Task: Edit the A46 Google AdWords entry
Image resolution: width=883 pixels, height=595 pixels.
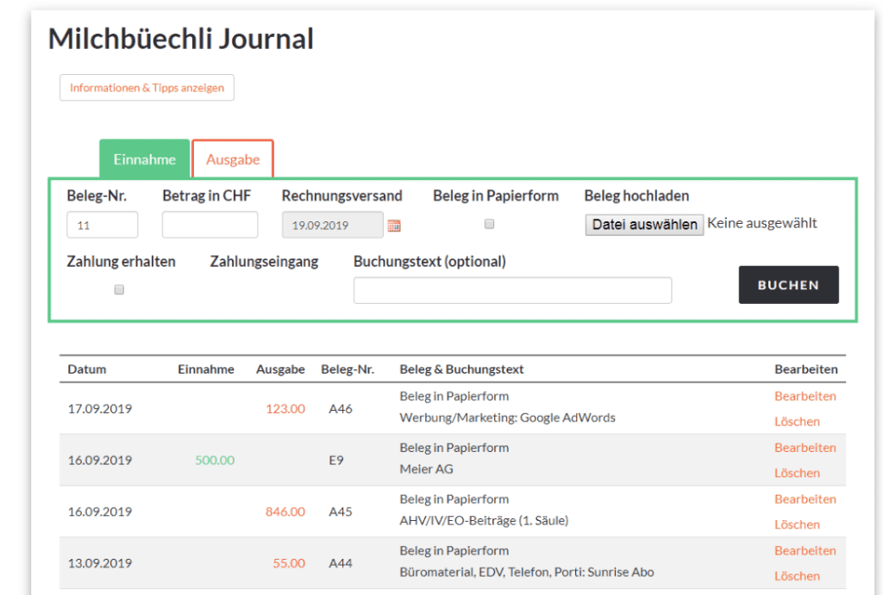Action: 805,396
